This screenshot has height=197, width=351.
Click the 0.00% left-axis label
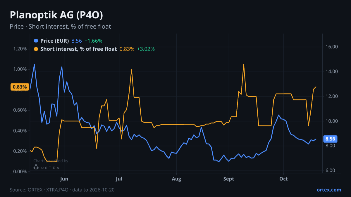tap(20, 172)
